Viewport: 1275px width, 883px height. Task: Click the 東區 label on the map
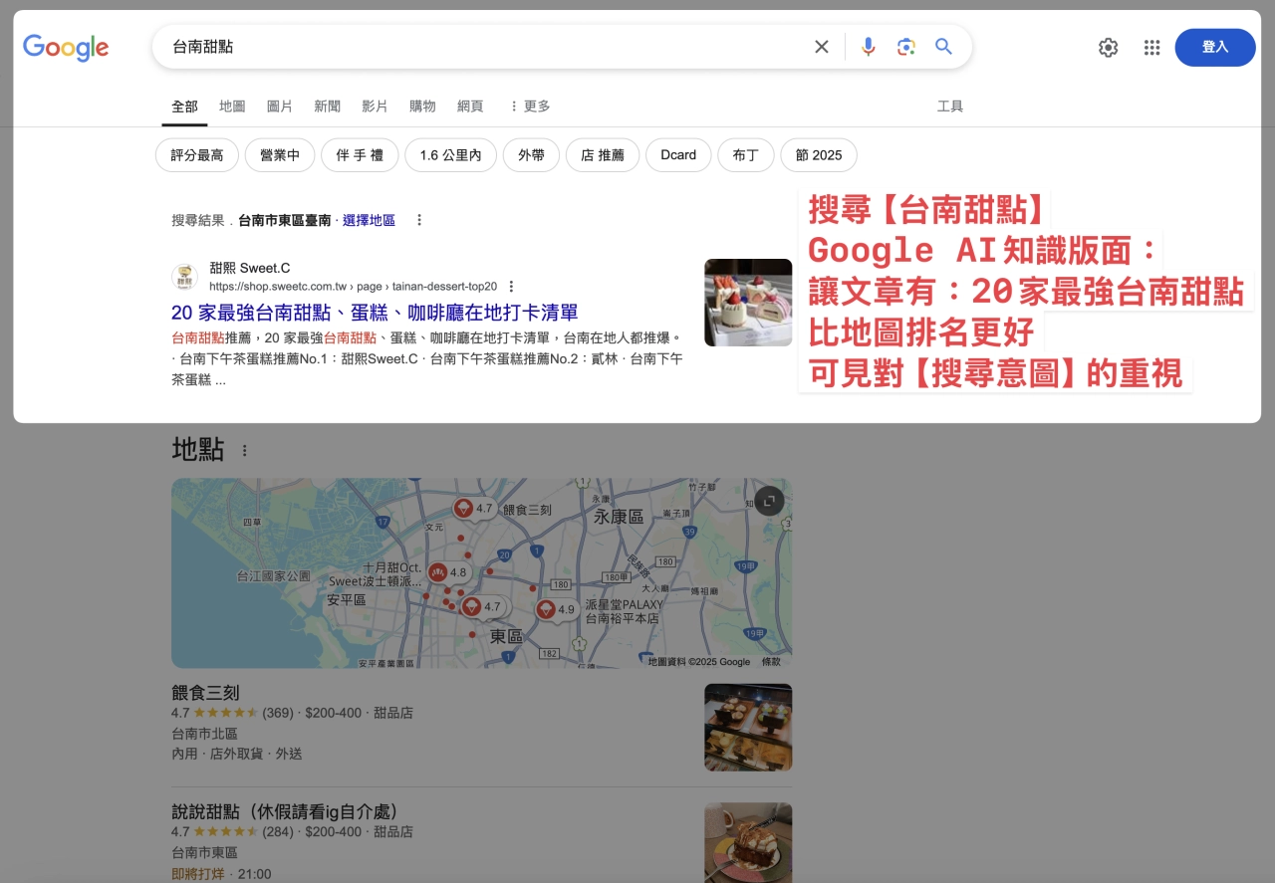[506, 636]
